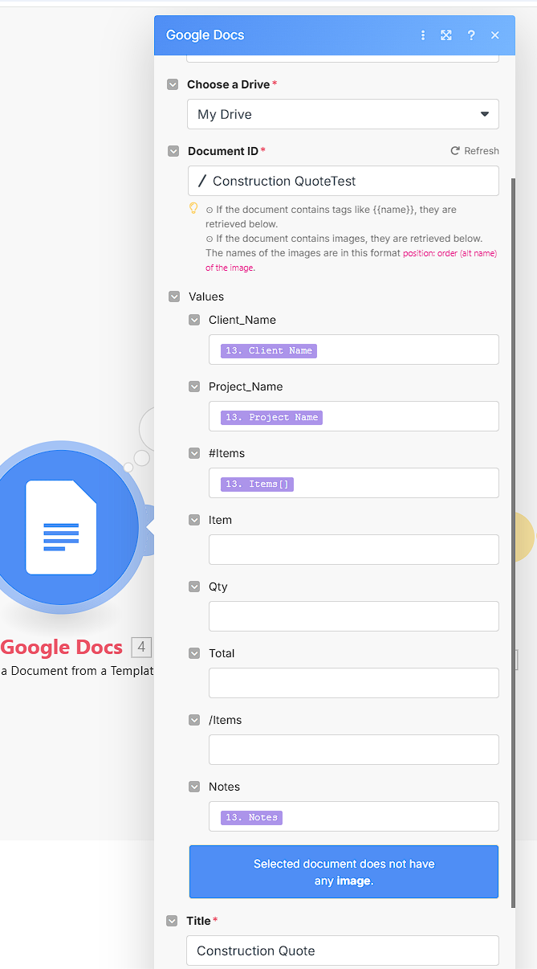This screenshot has width=537, height=969.
Task: Click the Google Docs panel header title
Action: click(205, 35)
